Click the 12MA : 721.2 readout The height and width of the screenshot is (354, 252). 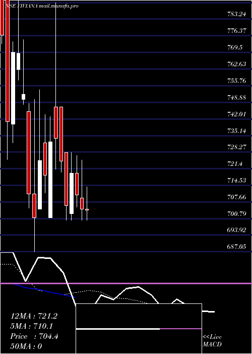pos(34,316)
